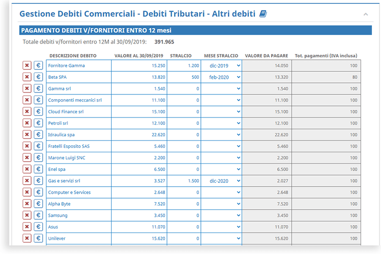Image resolution: width=381 pixels, height=254 pixels.
Task: Open euro payment for Gas e servizi srl
Action: (x=39, y=181)
